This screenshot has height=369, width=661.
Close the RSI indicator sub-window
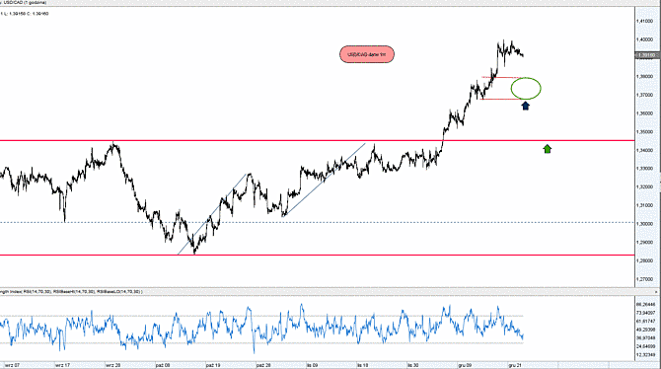point(657,292)
